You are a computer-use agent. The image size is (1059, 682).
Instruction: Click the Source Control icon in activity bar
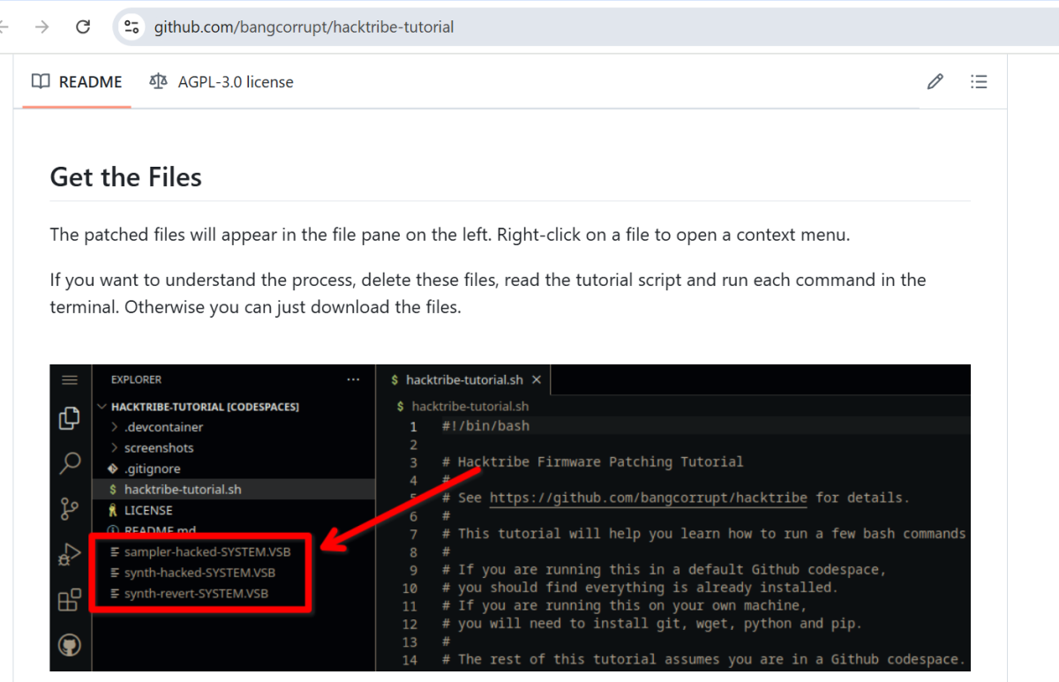point(70,508)
